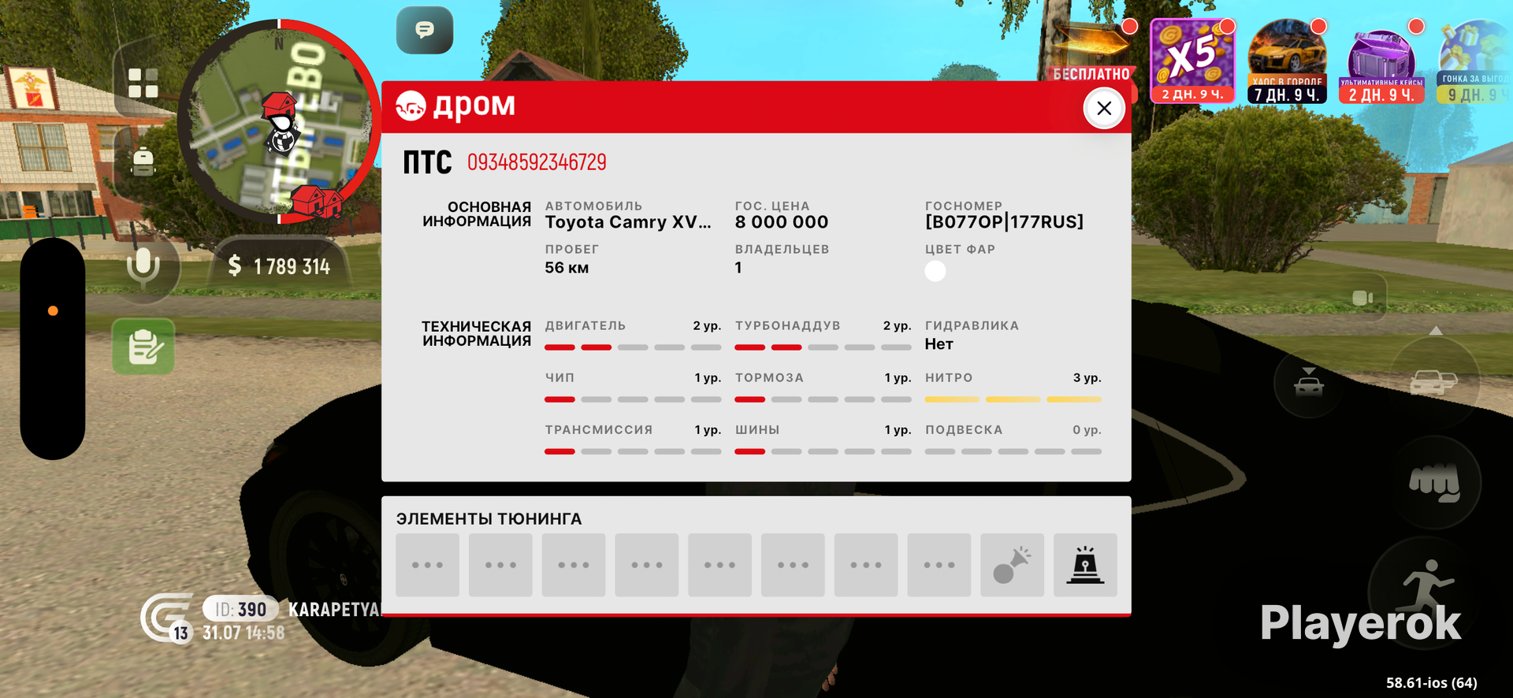The width and height of the screenshot is (1513, 698).
Task: Tap the black joystick pad
Action: point(53,348)
